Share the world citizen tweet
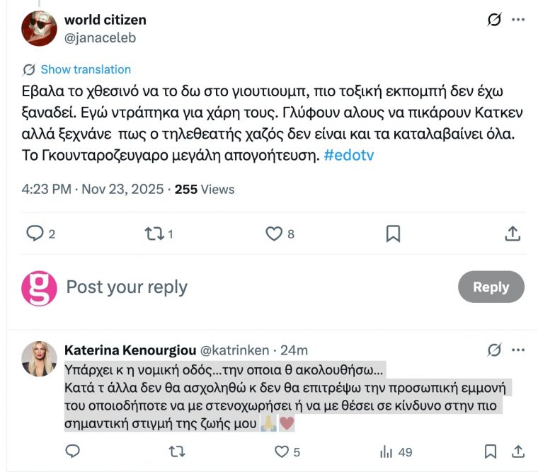The image size is (538, 472). click(514, 234)
